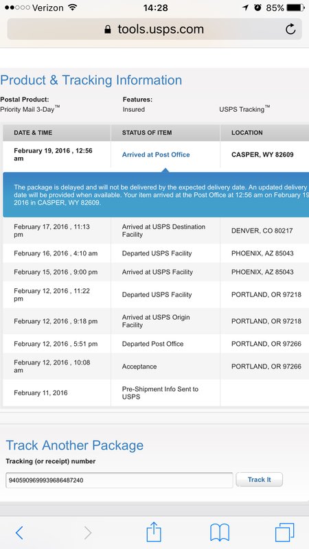Click the Track It button
Viewport: 309px width, 549px height.
(x=260, y=480)
